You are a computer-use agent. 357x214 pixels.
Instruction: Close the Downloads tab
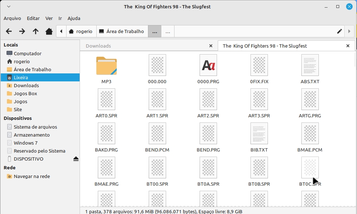coord(211,46)
